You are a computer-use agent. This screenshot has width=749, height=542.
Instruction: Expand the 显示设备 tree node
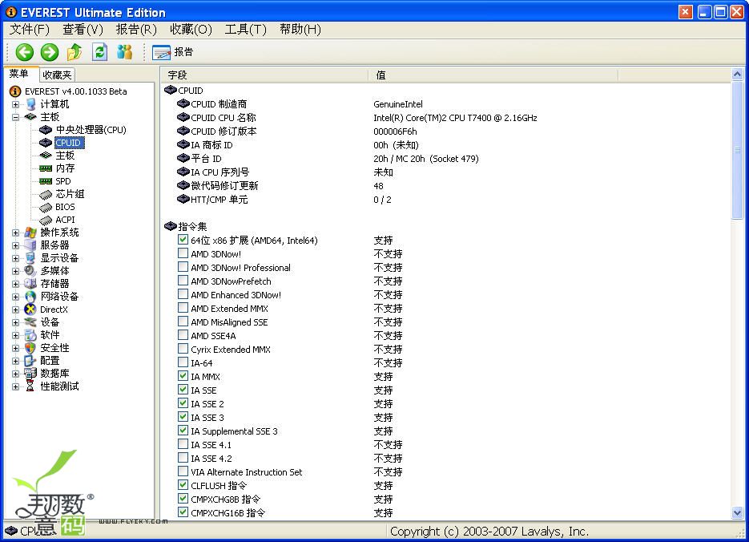16,259
